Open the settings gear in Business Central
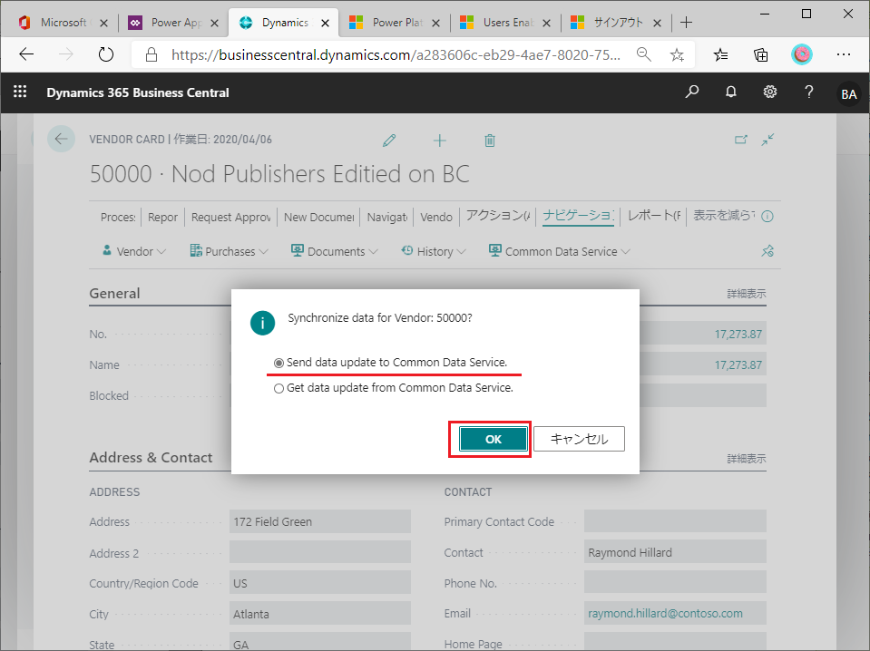The width and height of the screenshot is (870, 651). tap(770, 92)
